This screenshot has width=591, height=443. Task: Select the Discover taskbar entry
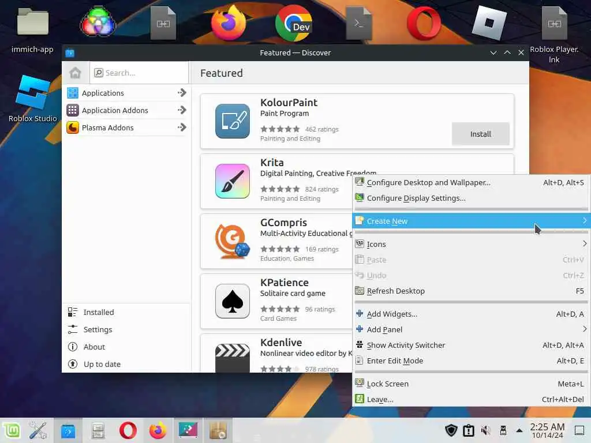point(68,430)
